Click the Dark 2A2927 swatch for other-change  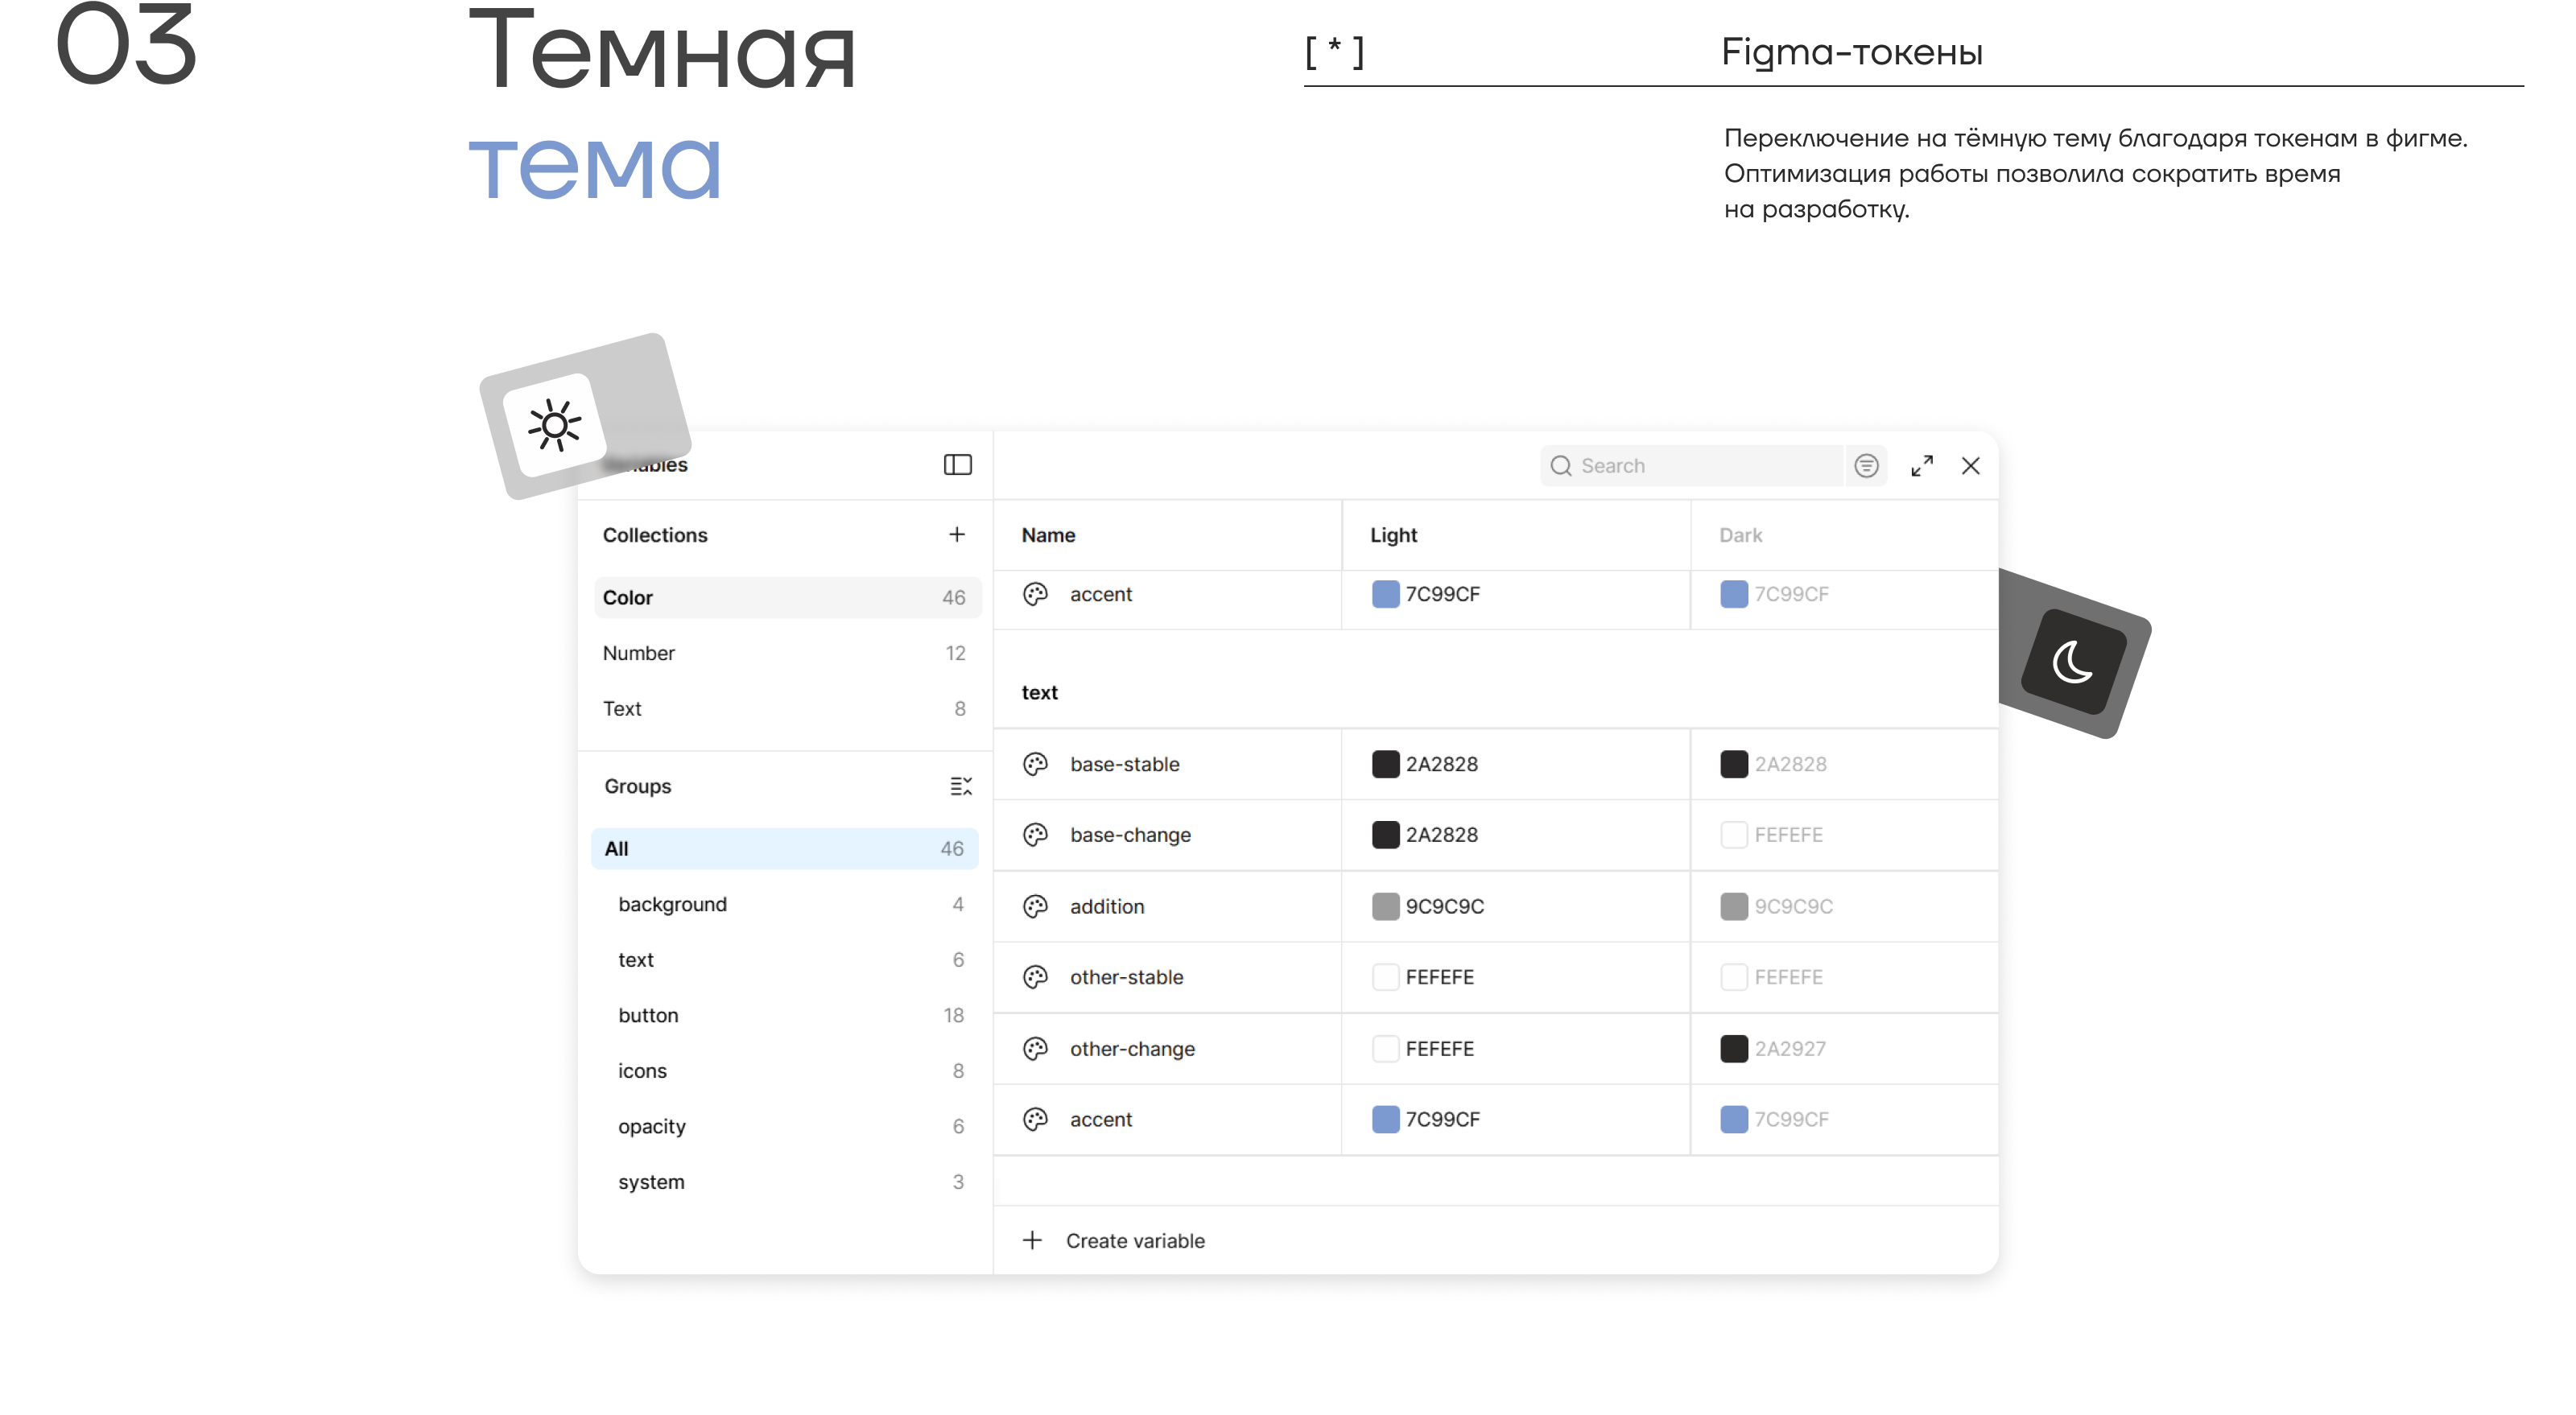point(1733,1048)
